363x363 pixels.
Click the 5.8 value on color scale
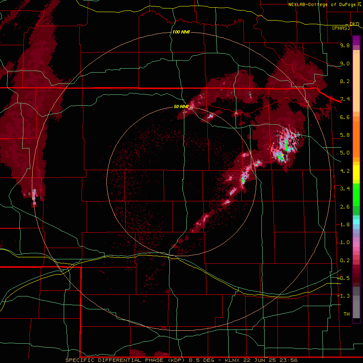(x=345, y=135)
